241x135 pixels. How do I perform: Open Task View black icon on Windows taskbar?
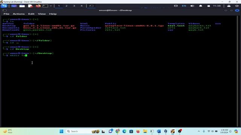click(103, 131)
